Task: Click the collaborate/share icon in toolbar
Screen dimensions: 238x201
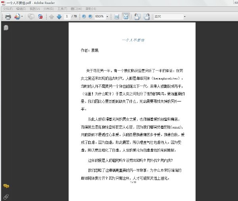Action: (x=17, y=16)
